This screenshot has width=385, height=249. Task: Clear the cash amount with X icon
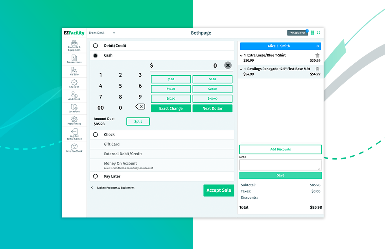click(228, 65)
